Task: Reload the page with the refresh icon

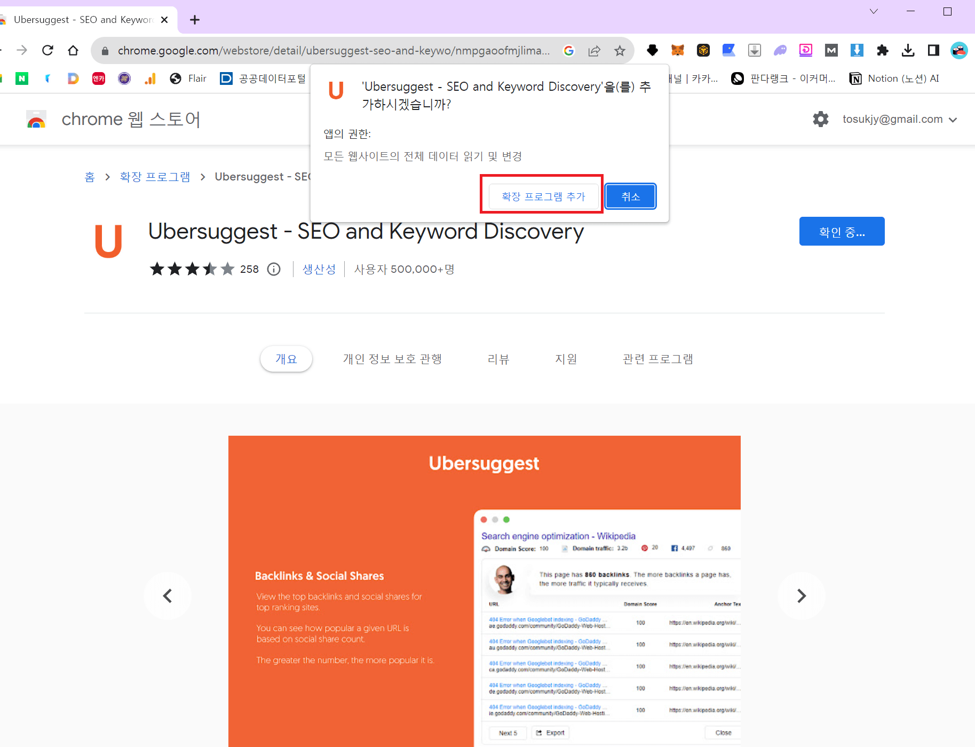Action: (x=47, y=50)
